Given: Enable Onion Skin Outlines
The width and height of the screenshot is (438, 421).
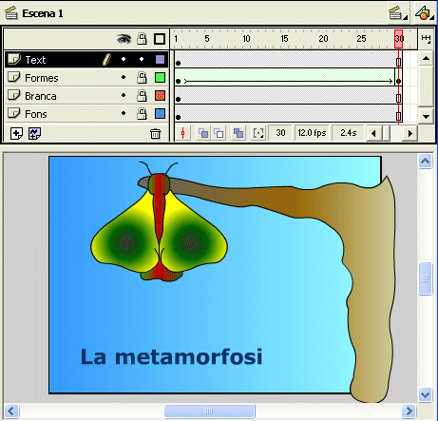Looking at the screenshot, I should pos(219,133).
